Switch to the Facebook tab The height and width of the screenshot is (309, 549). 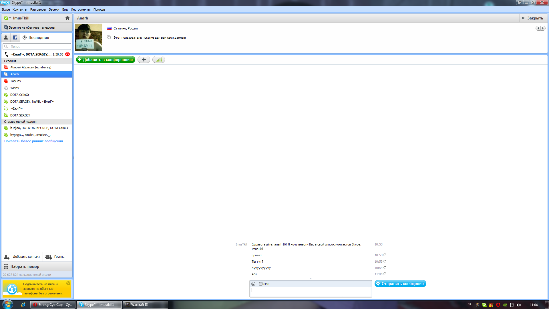tap(15, 37)
